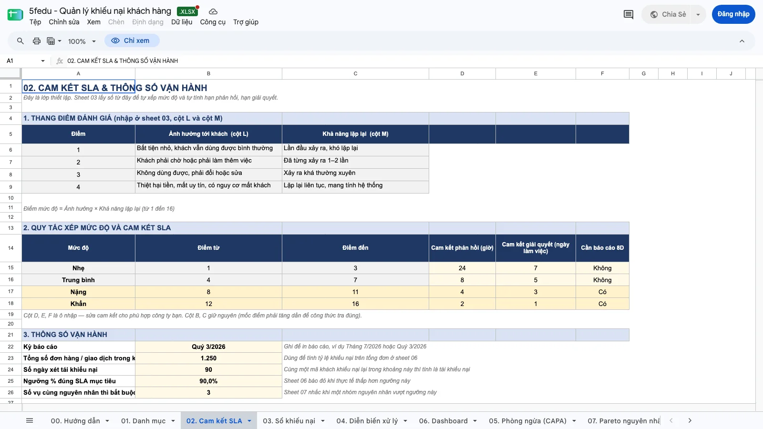Viewport: 763px width, 429px height.
Task: Select the cell showing 90,0%
Action: pyautogui.click(x=208, y=381)
